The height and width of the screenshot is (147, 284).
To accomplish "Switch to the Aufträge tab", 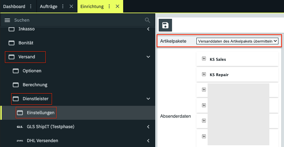I will (x=49, y=6).
